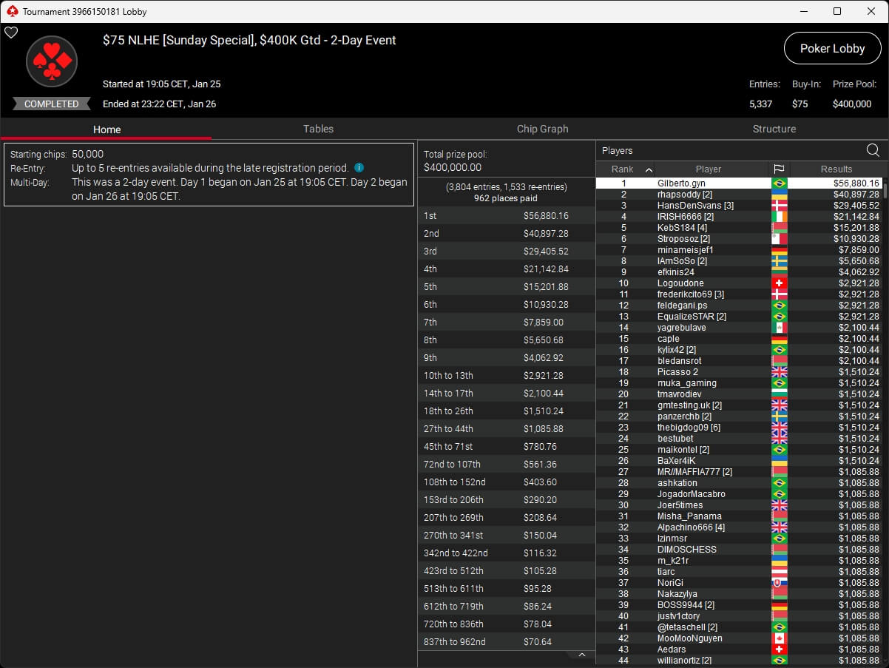
Task: Sort by the Player column header
Action: 708,169
